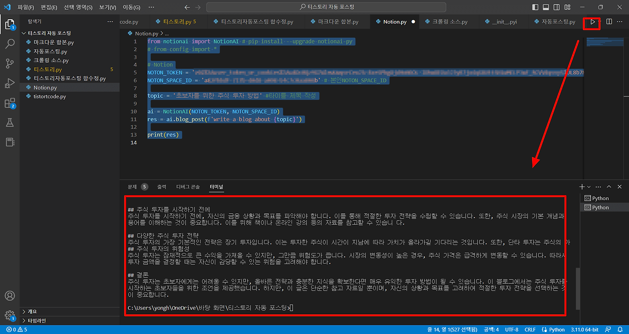629x334 pixels.
Task: Open the Extensions view
Action: [9, 103]
